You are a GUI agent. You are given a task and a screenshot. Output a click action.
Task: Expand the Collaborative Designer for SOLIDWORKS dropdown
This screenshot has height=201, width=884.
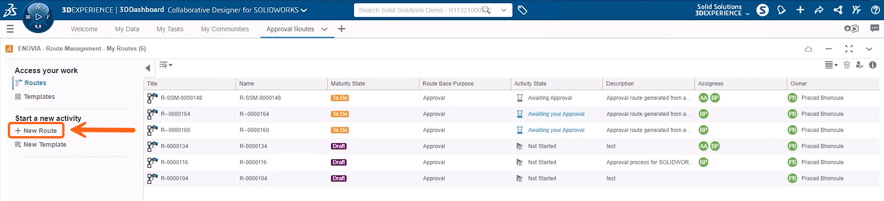[304, 10]
